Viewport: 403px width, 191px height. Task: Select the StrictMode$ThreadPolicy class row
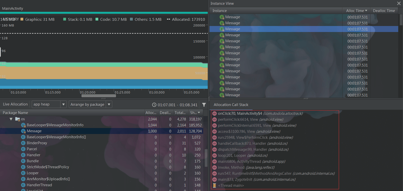click(101, 167)
